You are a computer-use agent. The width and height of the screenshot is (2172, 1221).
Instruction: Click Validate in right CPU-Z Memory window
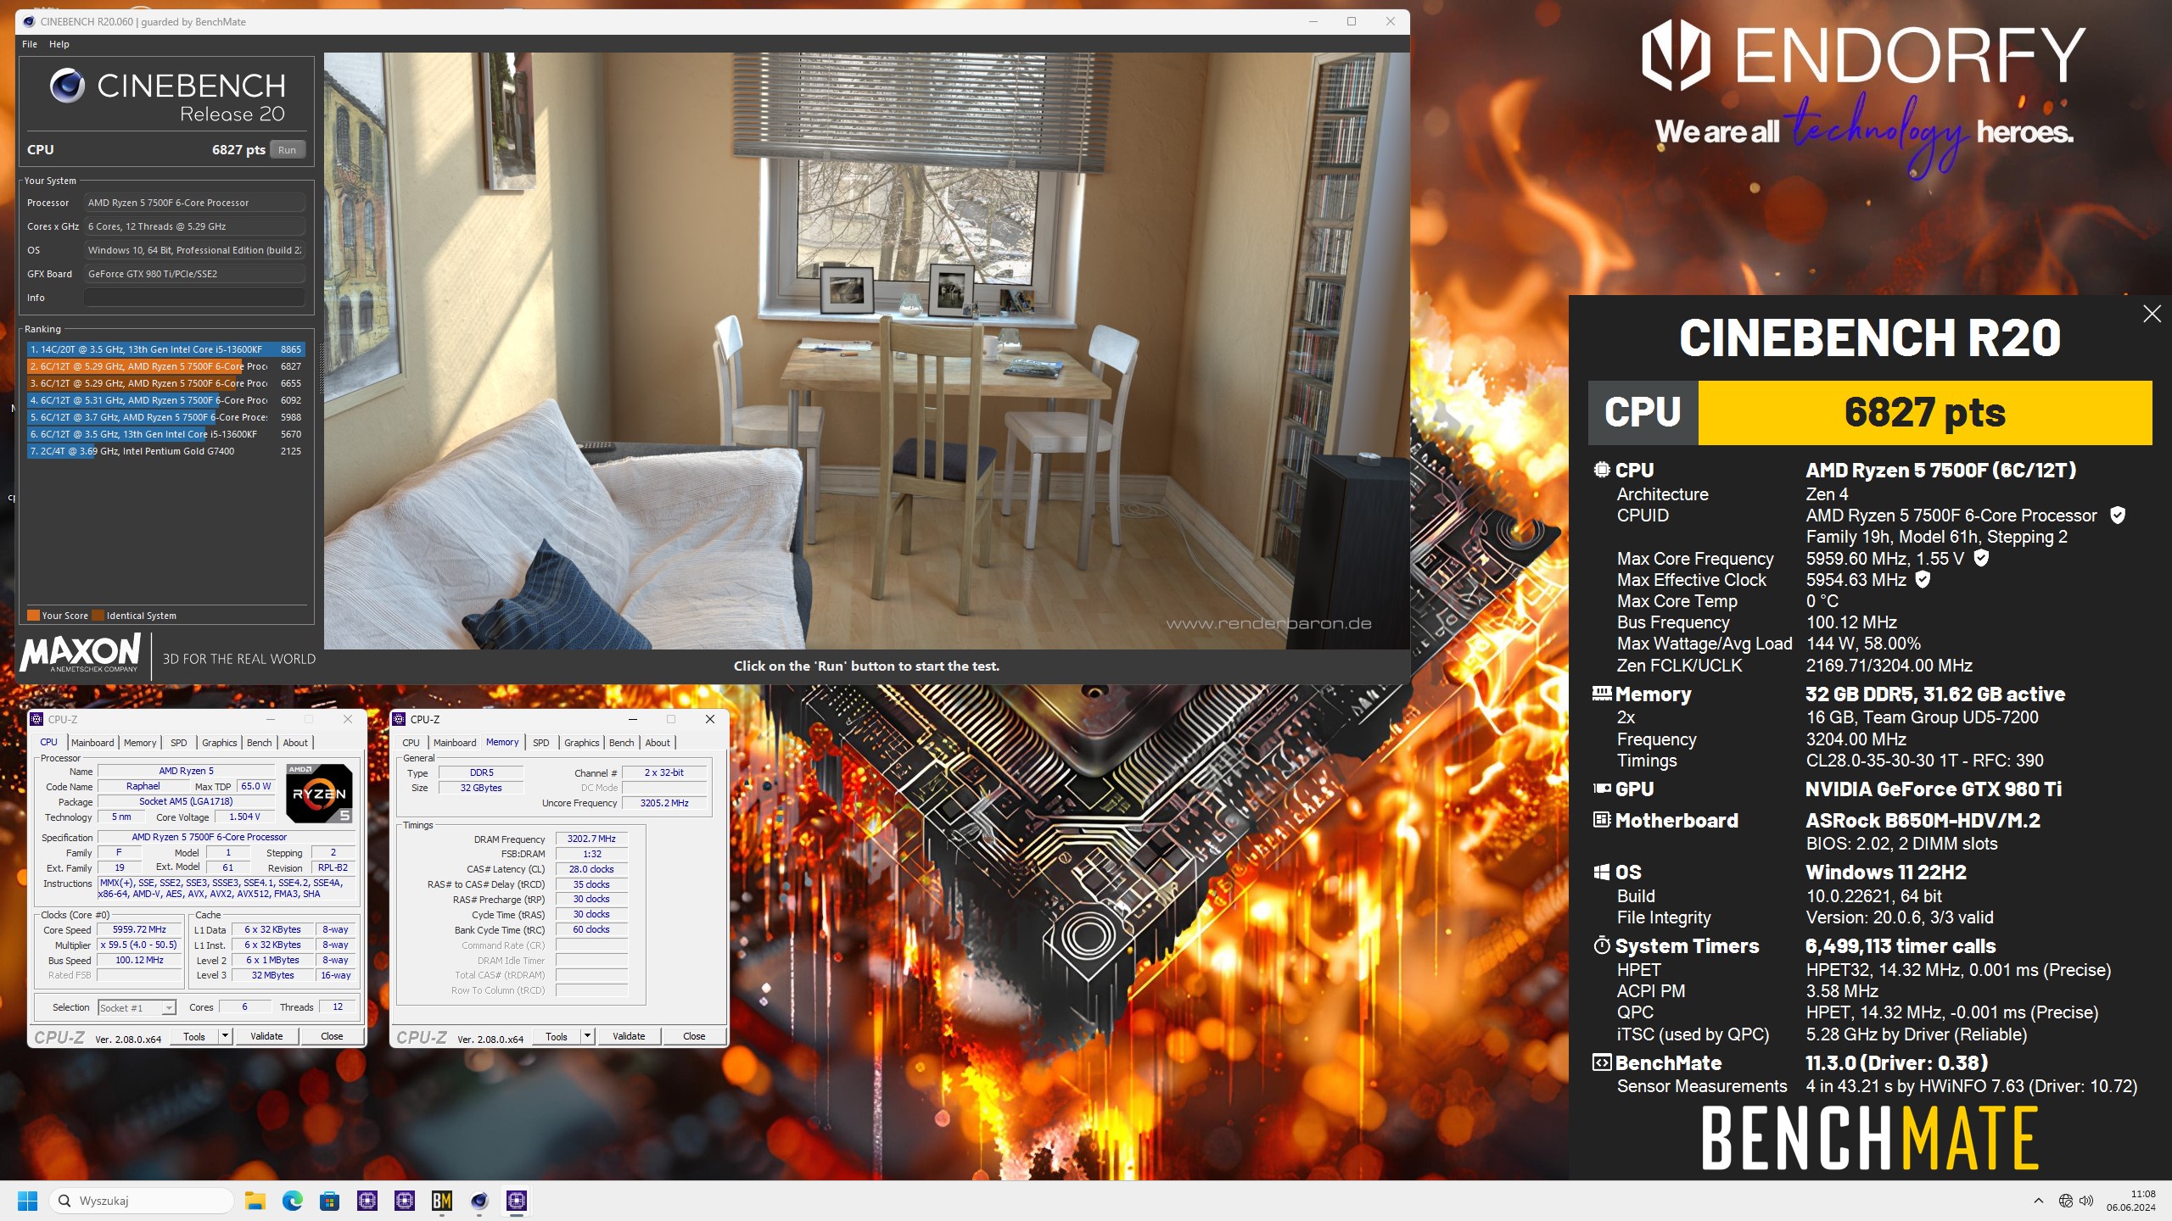[629, 1036]
